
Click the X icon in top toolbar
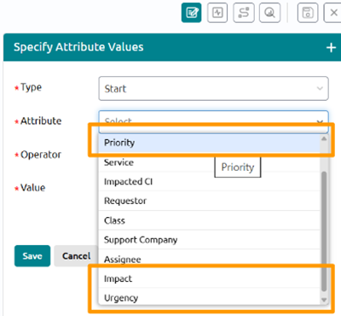pos(333,13)
